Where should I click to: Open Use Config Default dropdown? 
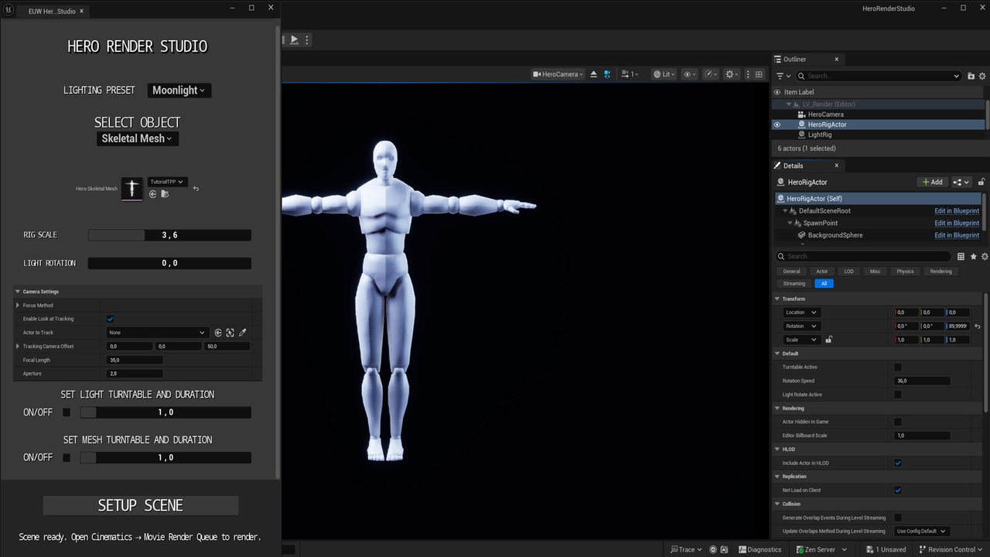click(x=921, y=531)
